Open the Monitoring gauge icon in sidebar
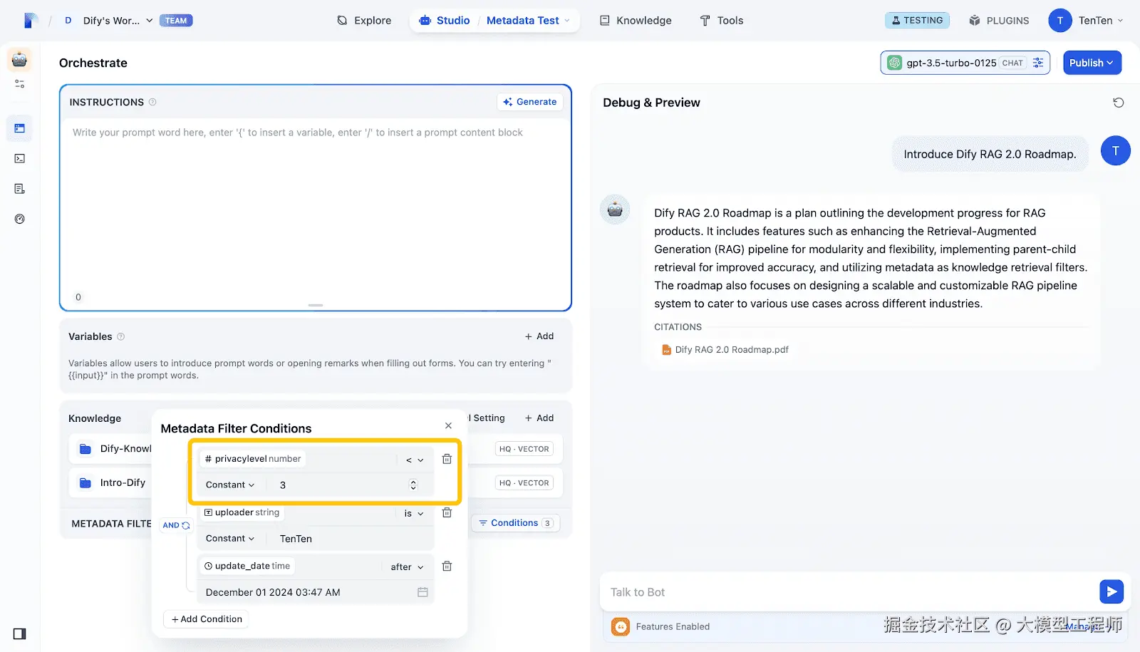The image size is (1140, 652). point(20,219)
